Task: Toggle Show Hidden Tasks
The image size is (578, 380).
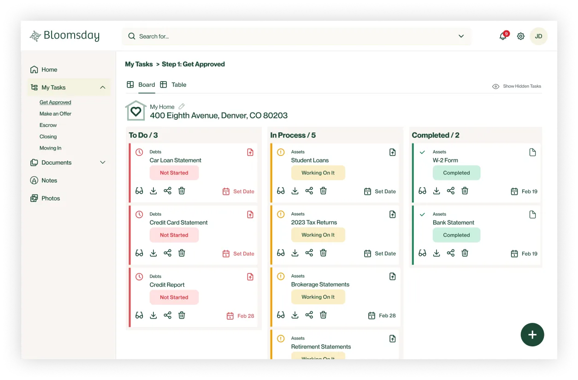Action: pyautogui.click(x=517, y=86)
